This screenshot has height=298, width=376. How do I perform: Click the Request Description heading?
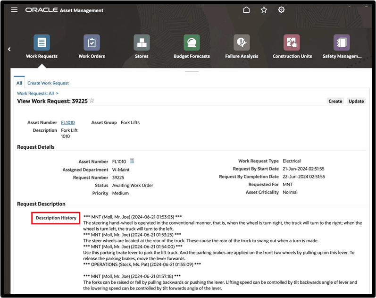tap(41, 204)
